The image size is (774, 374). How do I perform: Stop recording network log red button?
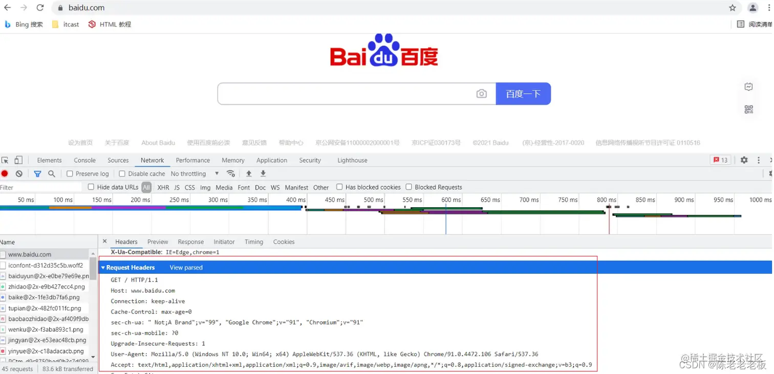[5, 174]
